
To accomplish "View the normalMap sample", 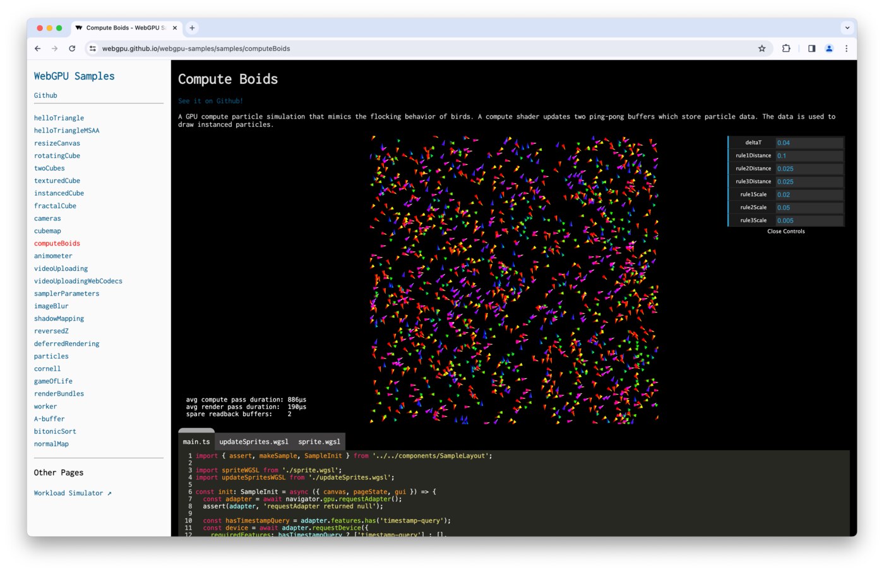I will point(51,444).
